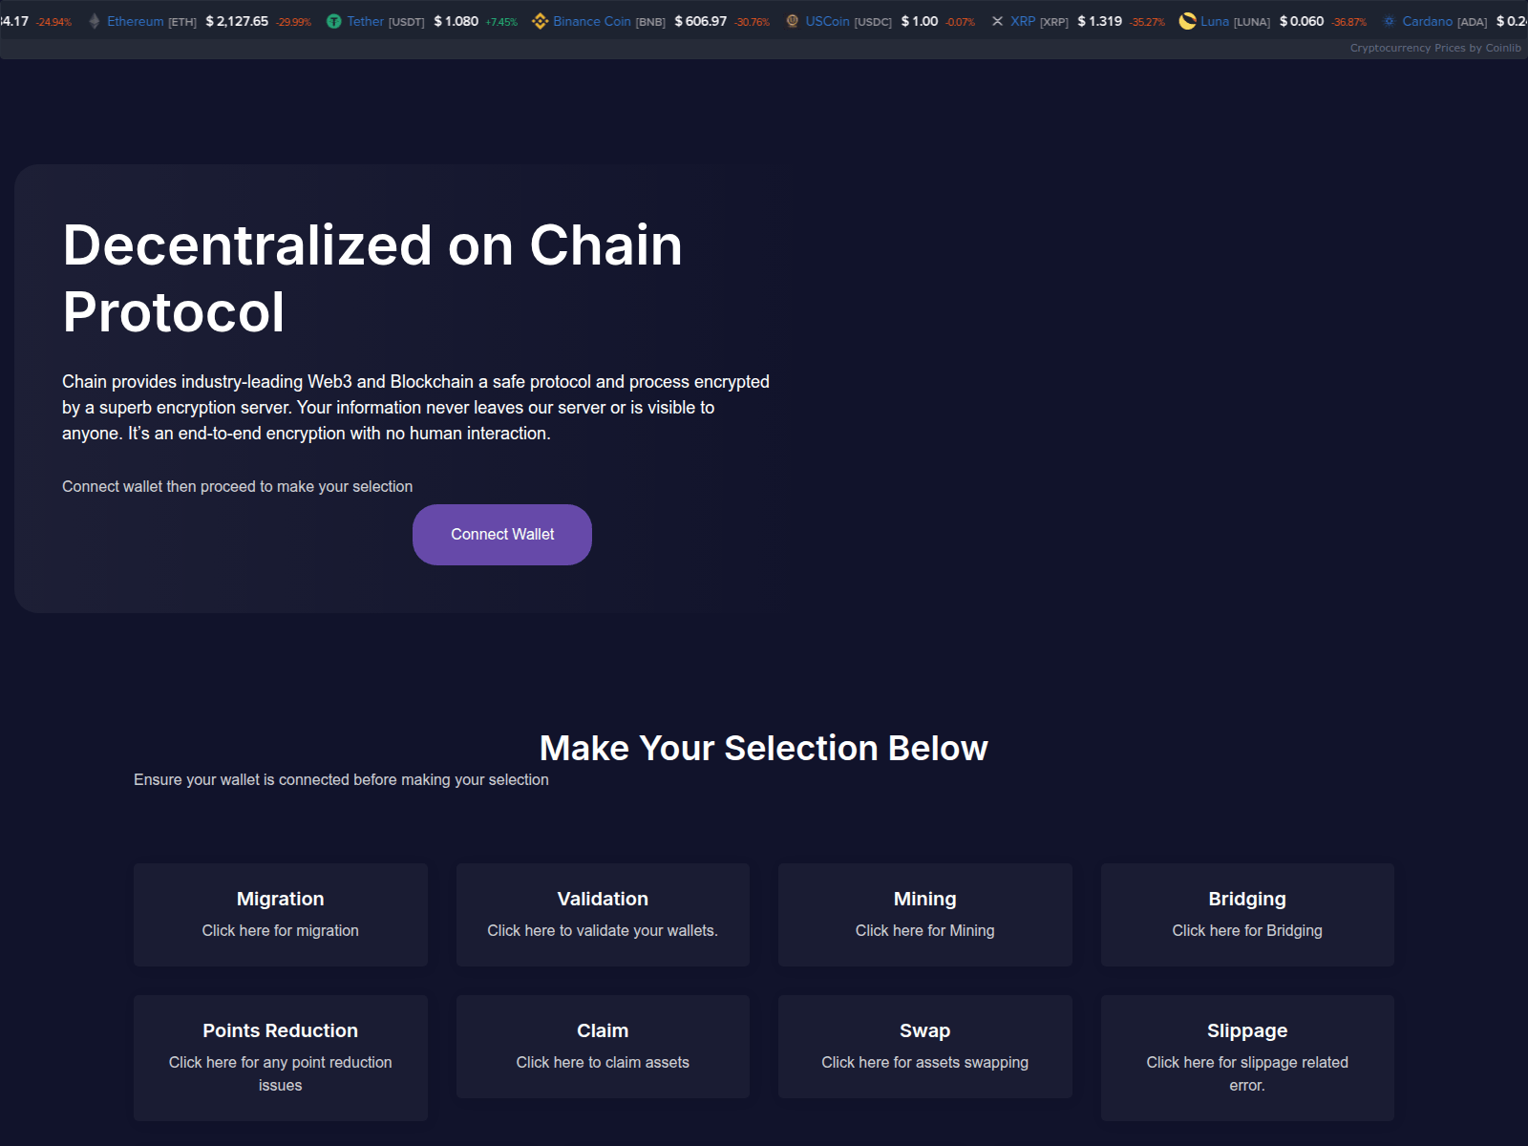Open the Migration selection card
Screen dimensions: 1528x1146
tap(280, 914)
